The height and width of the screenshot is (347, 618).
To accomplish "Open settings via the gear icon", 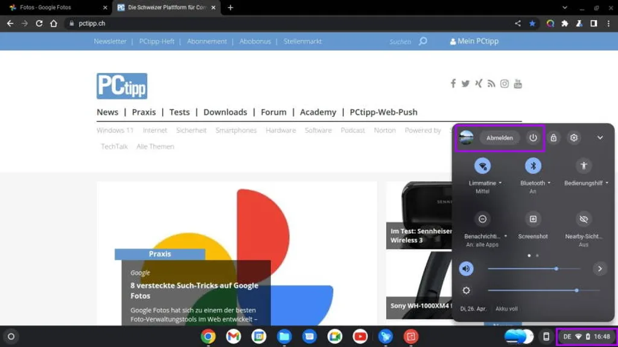I will coord(574,138).
